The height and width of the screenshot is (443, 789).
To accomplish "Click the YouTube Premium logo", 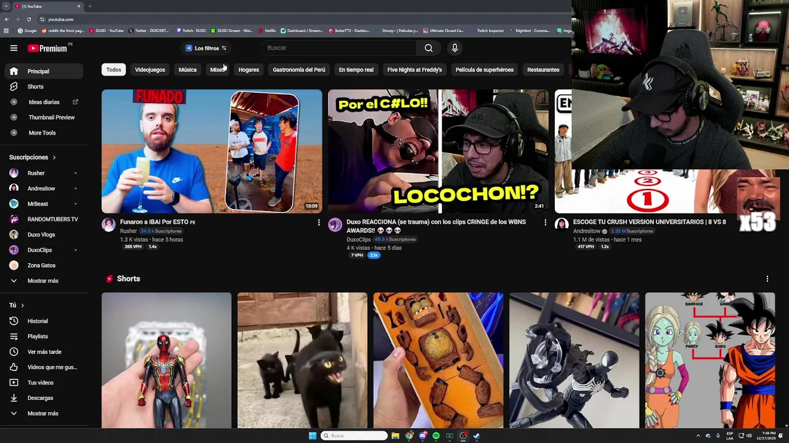I will (49, 48).
